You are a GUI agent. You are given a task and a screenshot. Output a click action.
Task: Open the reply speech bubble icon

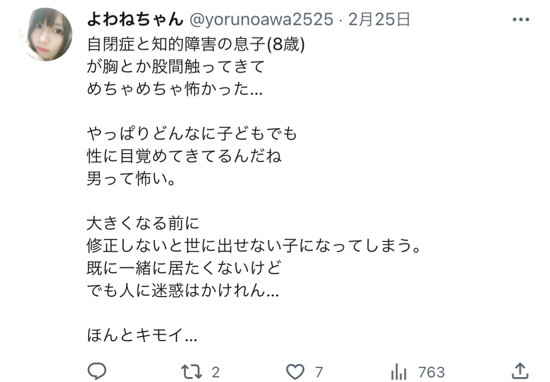click(97, 371)
